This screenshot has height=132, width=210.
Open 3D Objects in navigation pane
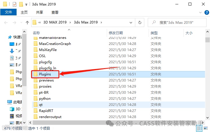16,109
